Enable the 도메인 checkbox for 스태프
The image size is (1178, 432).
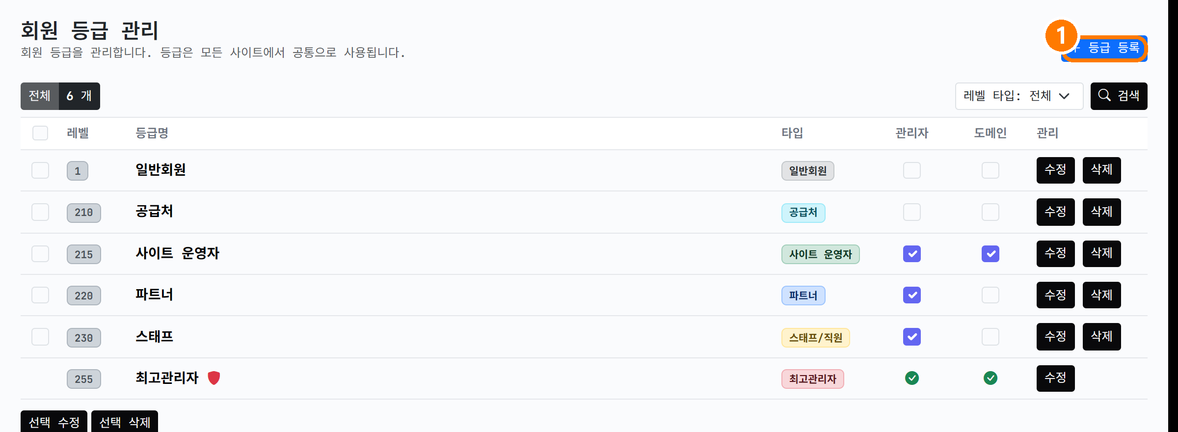click(x=991, y=337)
